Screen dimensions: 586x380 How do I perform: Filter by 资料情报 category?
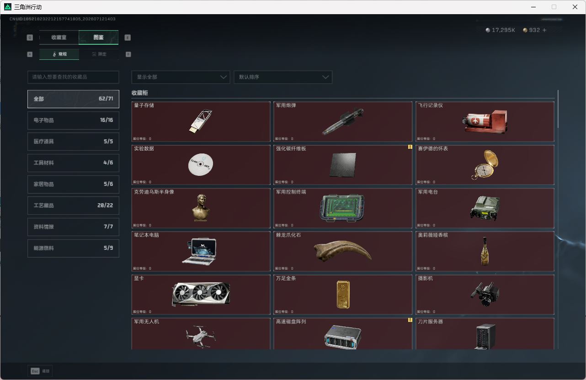point(73,227)
